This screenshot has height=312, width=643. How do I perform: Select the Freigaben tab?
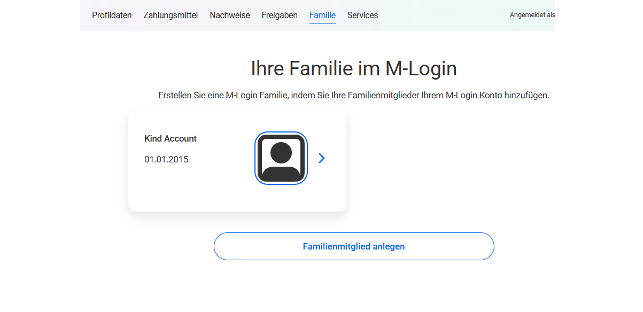tap(280, 15)
